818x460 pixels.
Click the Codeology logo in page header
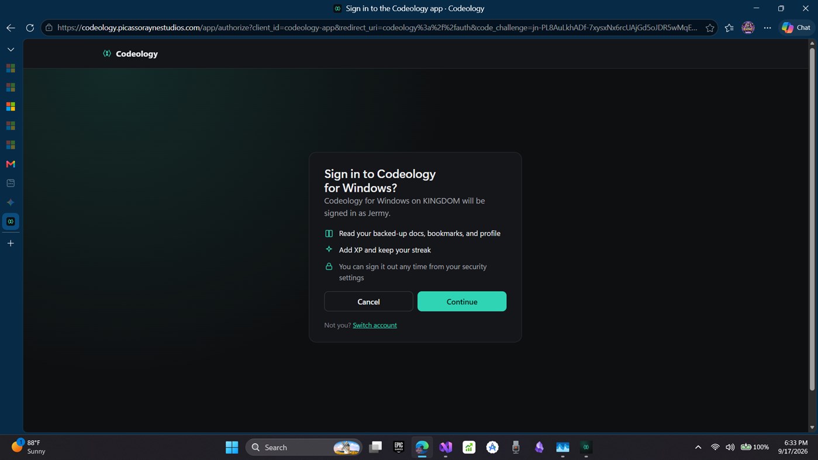pyautogui.click(x=130, y=54)
